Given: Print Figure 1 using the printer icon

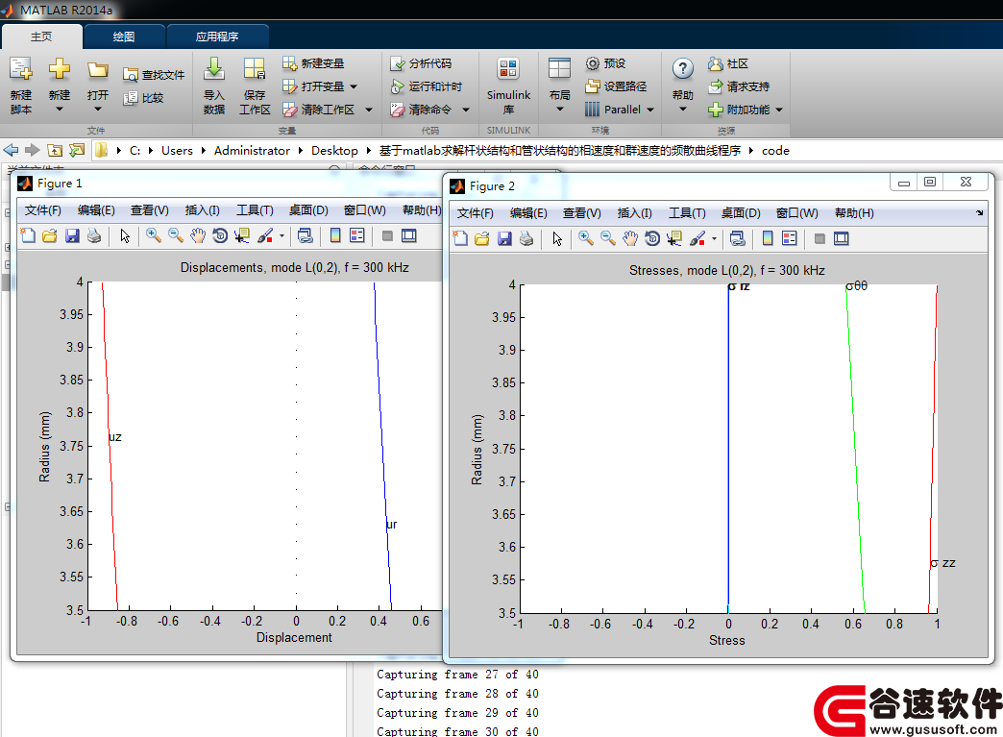Looking at the screenshot, I should [94, 235].
